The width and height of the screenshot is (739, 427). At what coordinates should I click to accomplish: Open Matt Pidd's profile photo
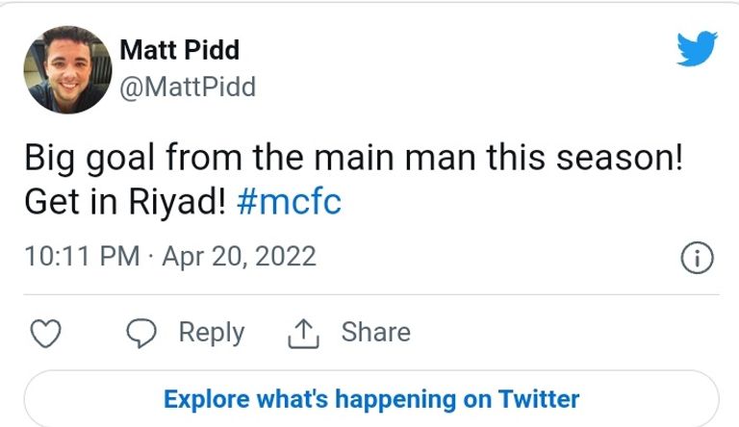(x=66, y=69)
